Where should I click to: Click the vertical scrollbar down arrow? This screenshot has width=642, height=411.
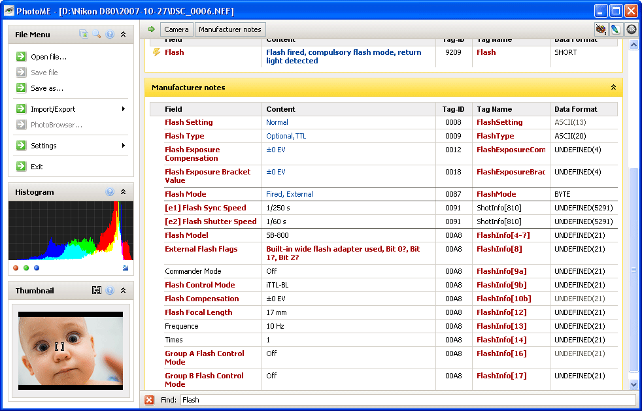tap(634, 384)
